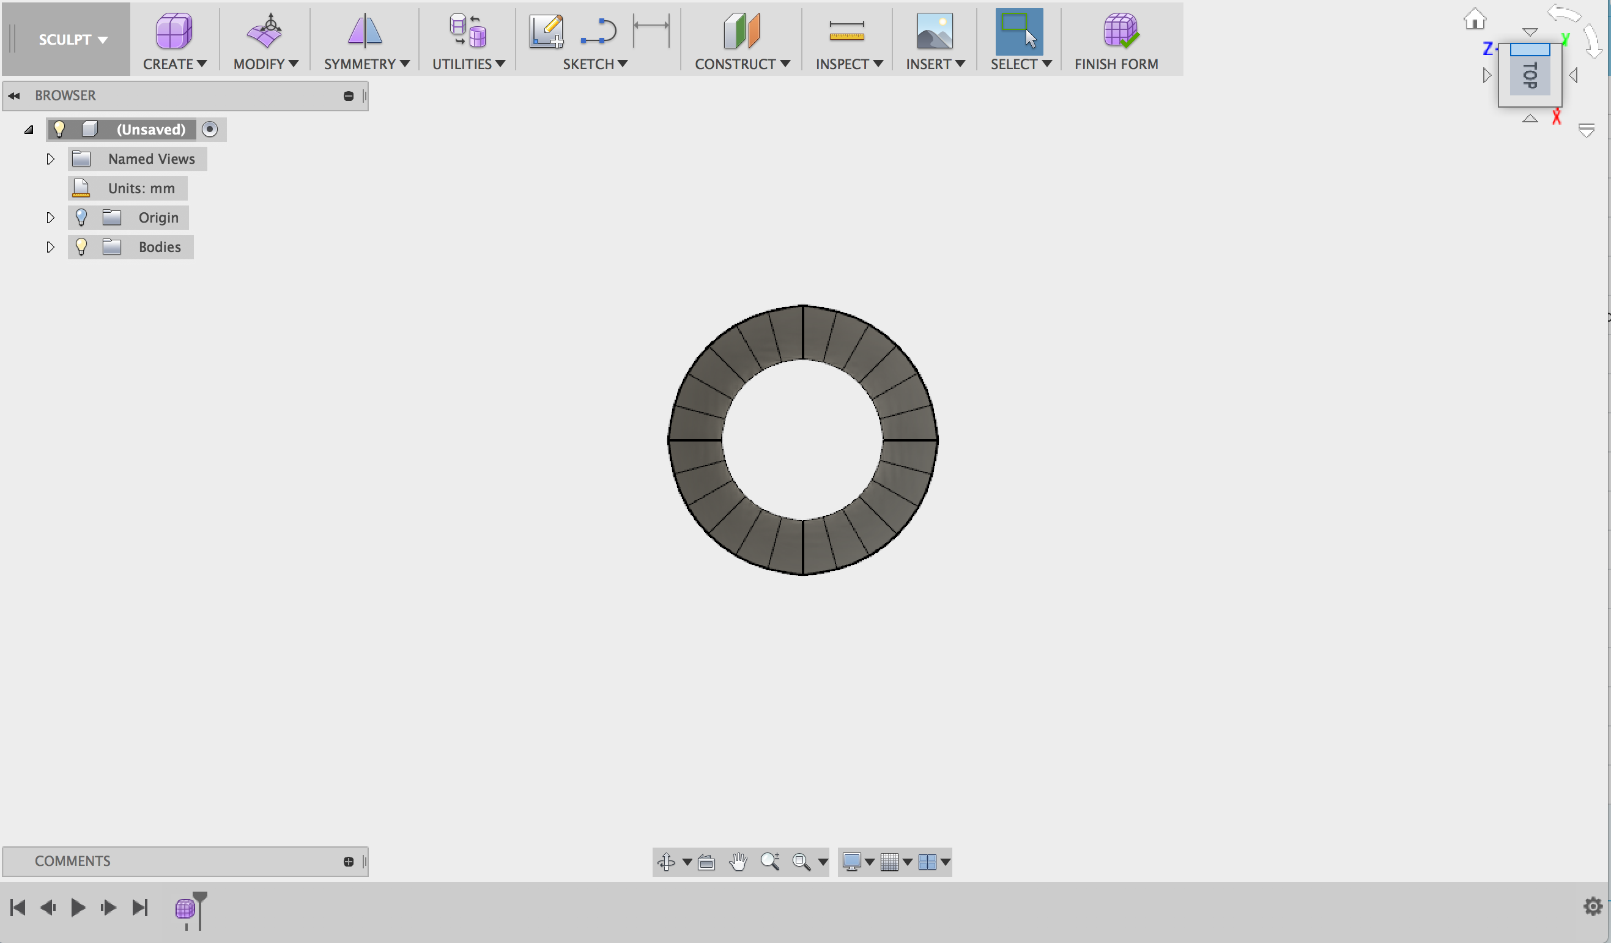The height and width of the screenshot is (943, 1611).
Task: Toggle visibility bulb of Origin folder
Action: coord(81,217)
